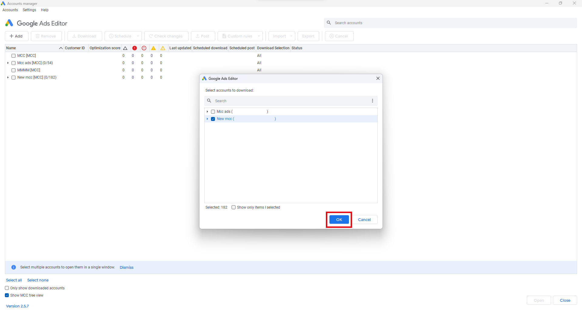Viewport: 582px width, 312px height.
Task: Enable Only show downloaded accounts
Action: click(x=7, y=288)
